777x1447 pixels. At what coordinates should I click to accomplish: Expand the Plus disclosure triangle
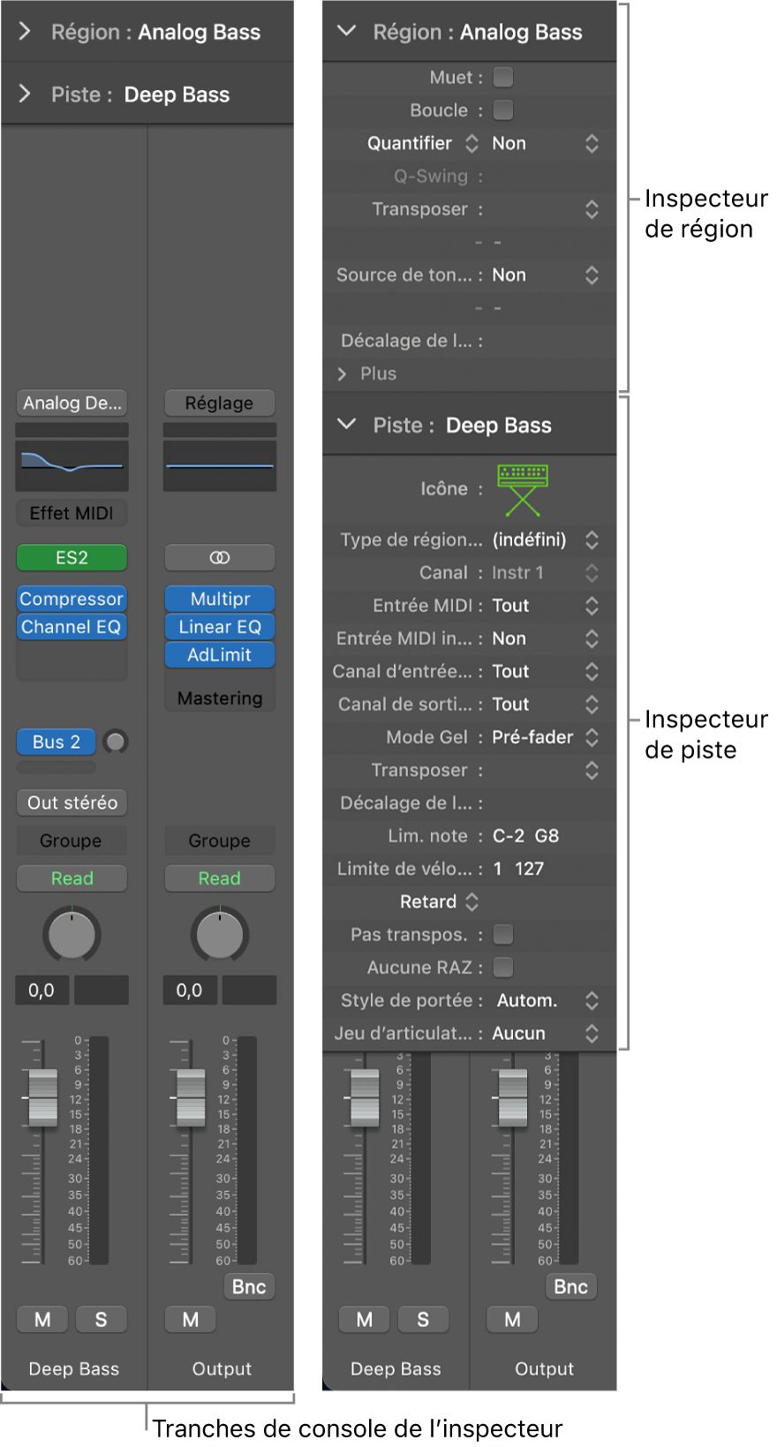pyautogui.click(x=343, y=373)
